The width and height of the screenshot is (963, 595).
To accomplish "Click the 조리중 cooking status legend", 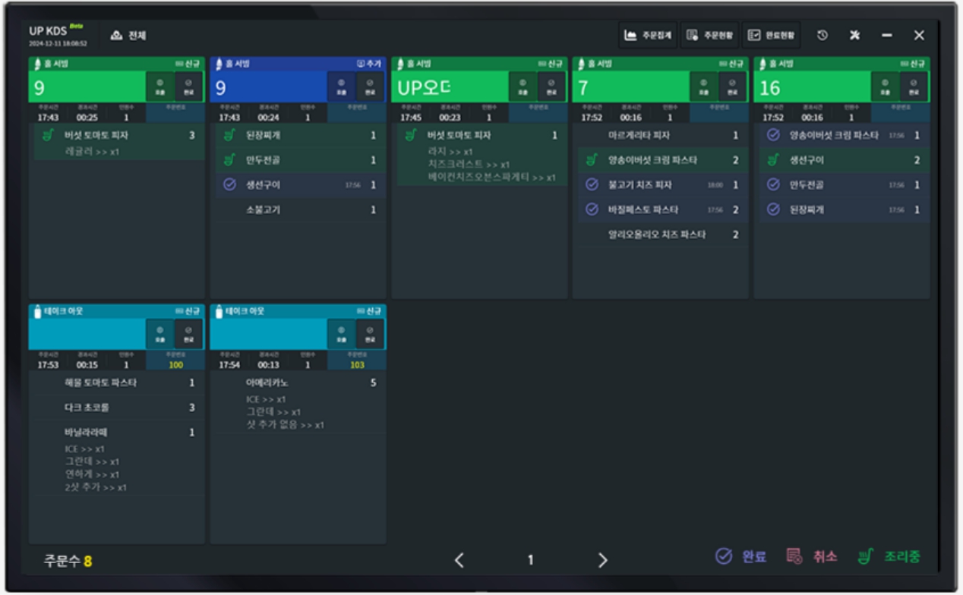I will click(889, 557).
